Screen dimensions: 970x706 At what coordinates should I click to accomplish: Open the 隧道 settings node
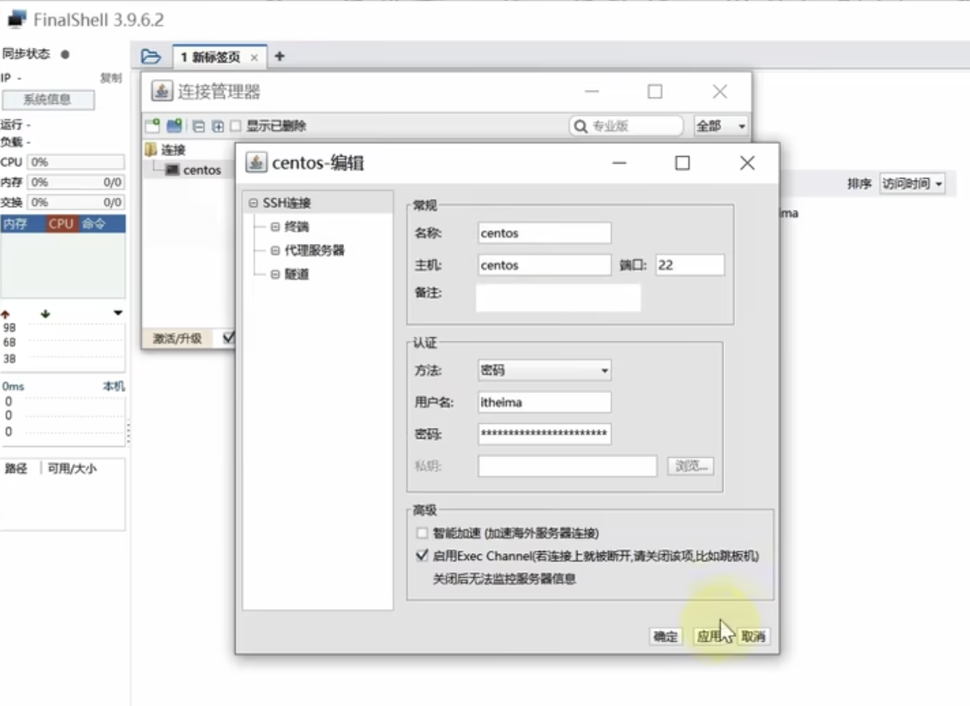coord(296,274)
